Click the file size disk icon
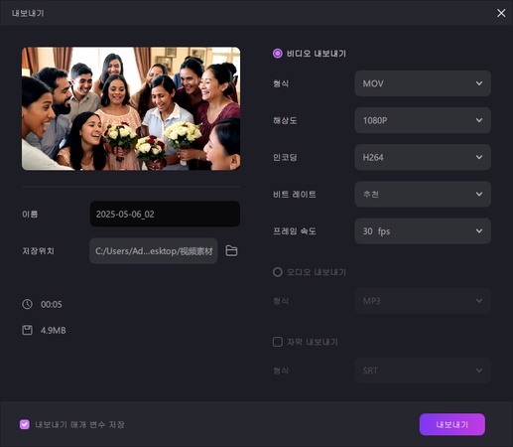 coord(27,330)
